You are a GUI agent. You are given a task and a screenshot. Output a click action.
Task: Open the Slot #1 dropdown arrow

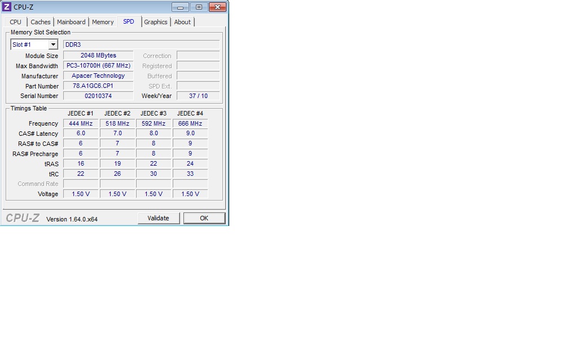coord(53,45)
